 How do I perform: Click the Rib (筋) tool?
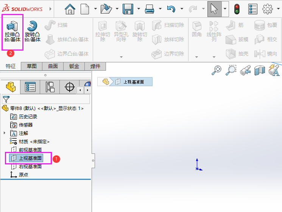click(x=235, y=25)
